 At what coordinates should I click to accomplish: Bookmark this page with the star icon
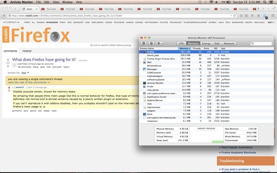(x=241, y=16)
